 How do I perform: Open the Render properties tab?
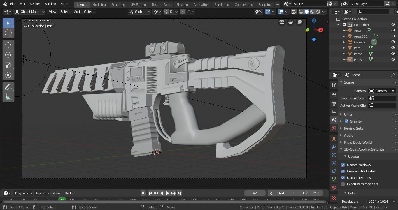coord(334,95)
